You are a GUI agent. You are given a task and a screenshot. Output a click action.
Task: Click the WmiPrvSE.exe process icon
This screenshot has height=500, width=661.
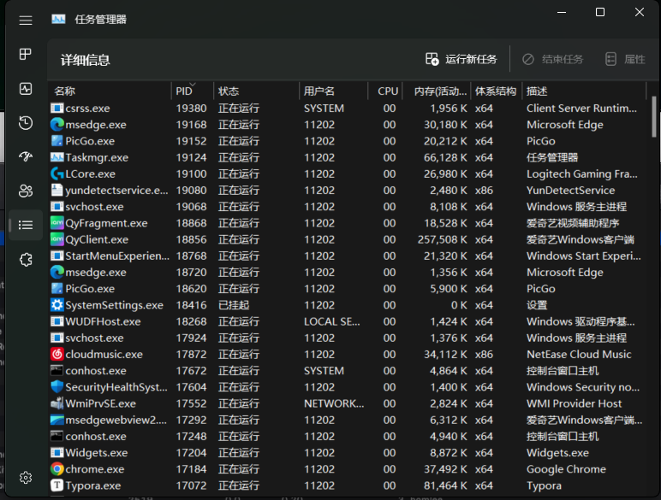57,403
